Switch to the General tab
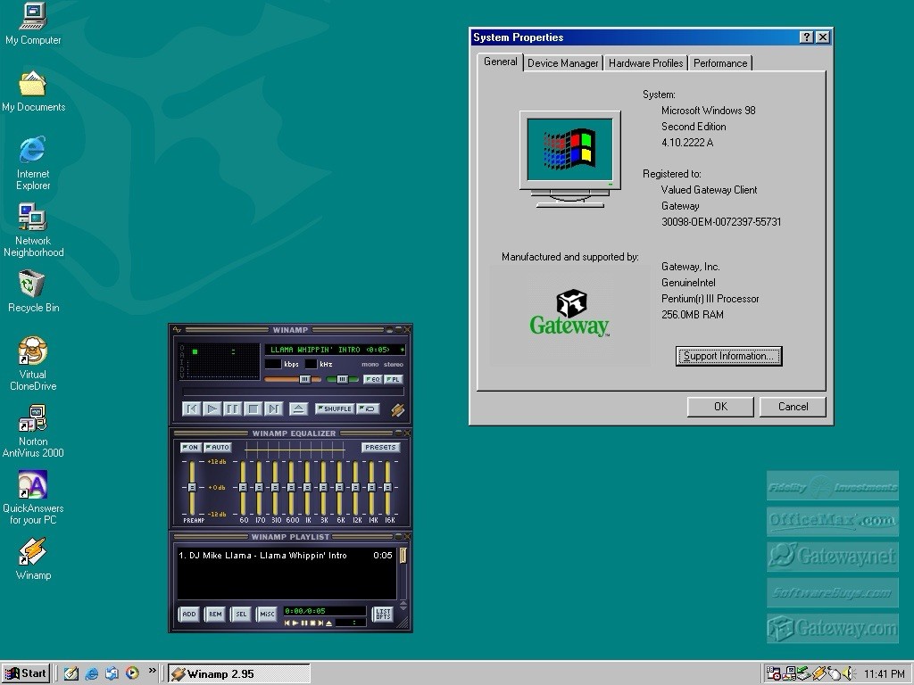The width and height of the screenshot is (914, 685). (500, 62)
